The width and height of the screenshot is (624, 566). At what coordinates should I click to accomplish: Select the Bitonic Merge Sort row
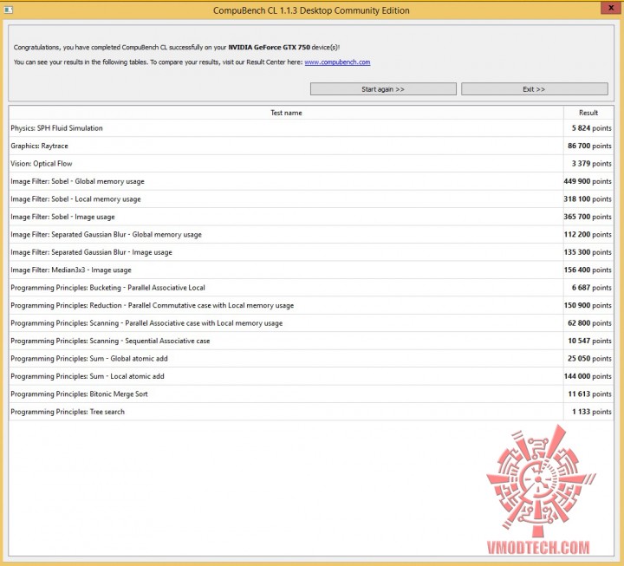[311, 394]
